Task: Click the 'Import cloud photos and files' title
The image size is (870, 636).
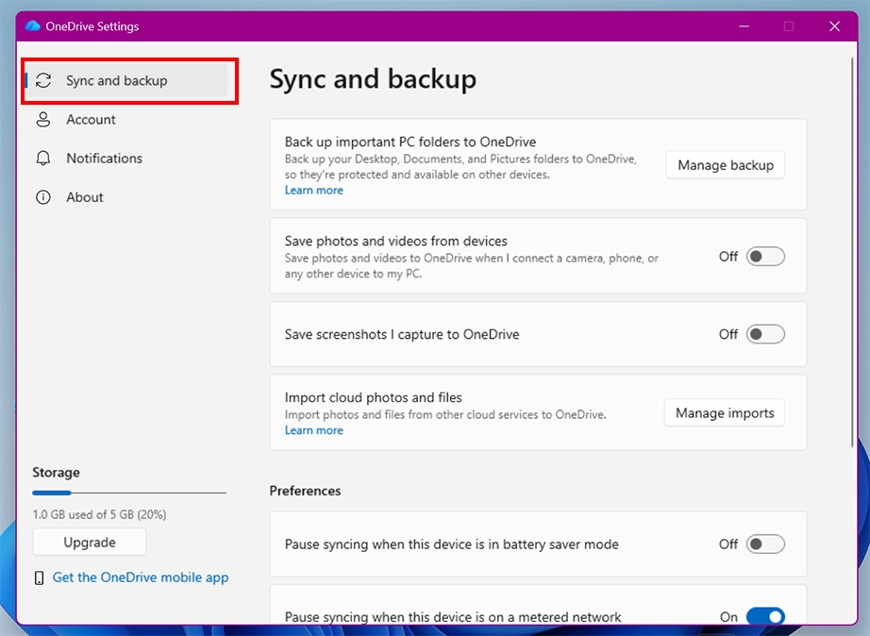Action: (374, 397)
